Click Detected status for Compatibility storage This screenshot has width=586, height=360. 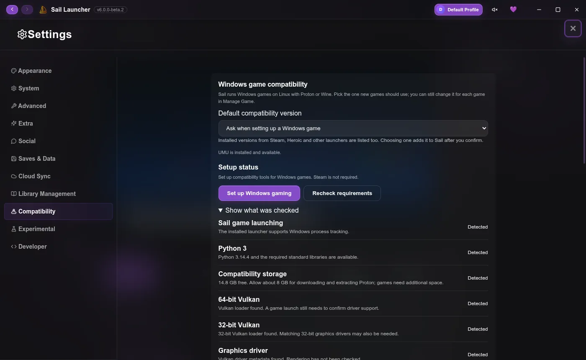coord(478,278)
